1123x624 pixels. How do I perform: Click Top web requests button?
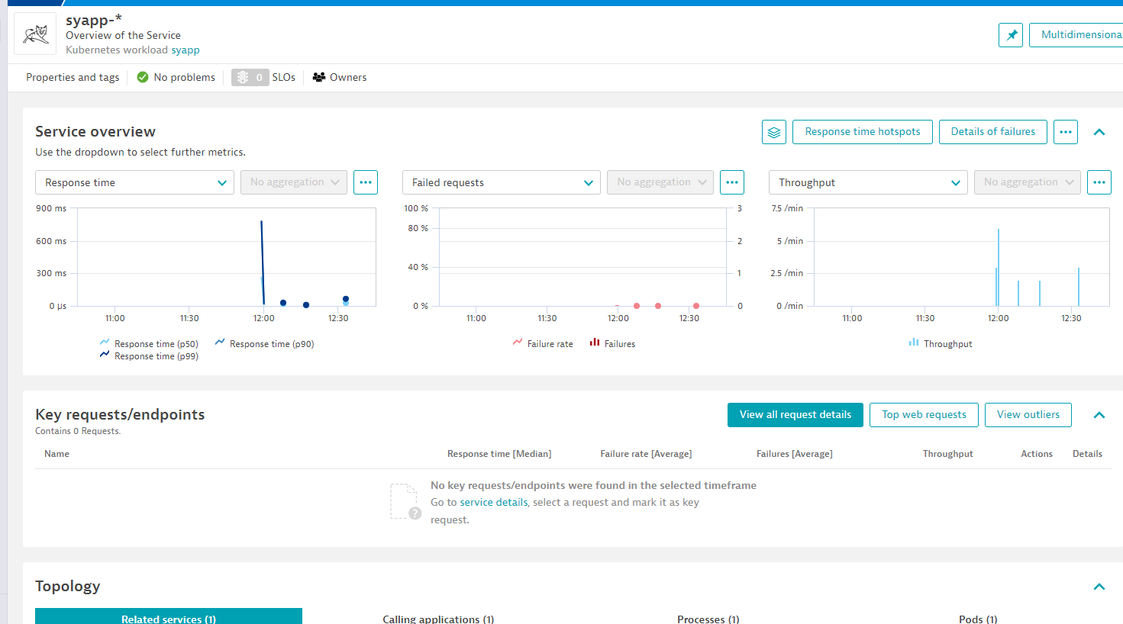pyautogui.click(x=924, y=415)
